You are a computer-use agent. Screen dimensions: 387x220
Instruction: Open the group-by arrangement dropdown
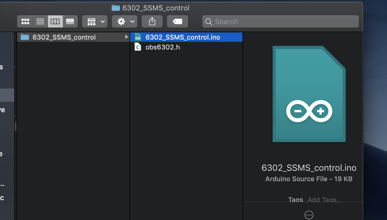pyautogui.click(x=95, y=21)
